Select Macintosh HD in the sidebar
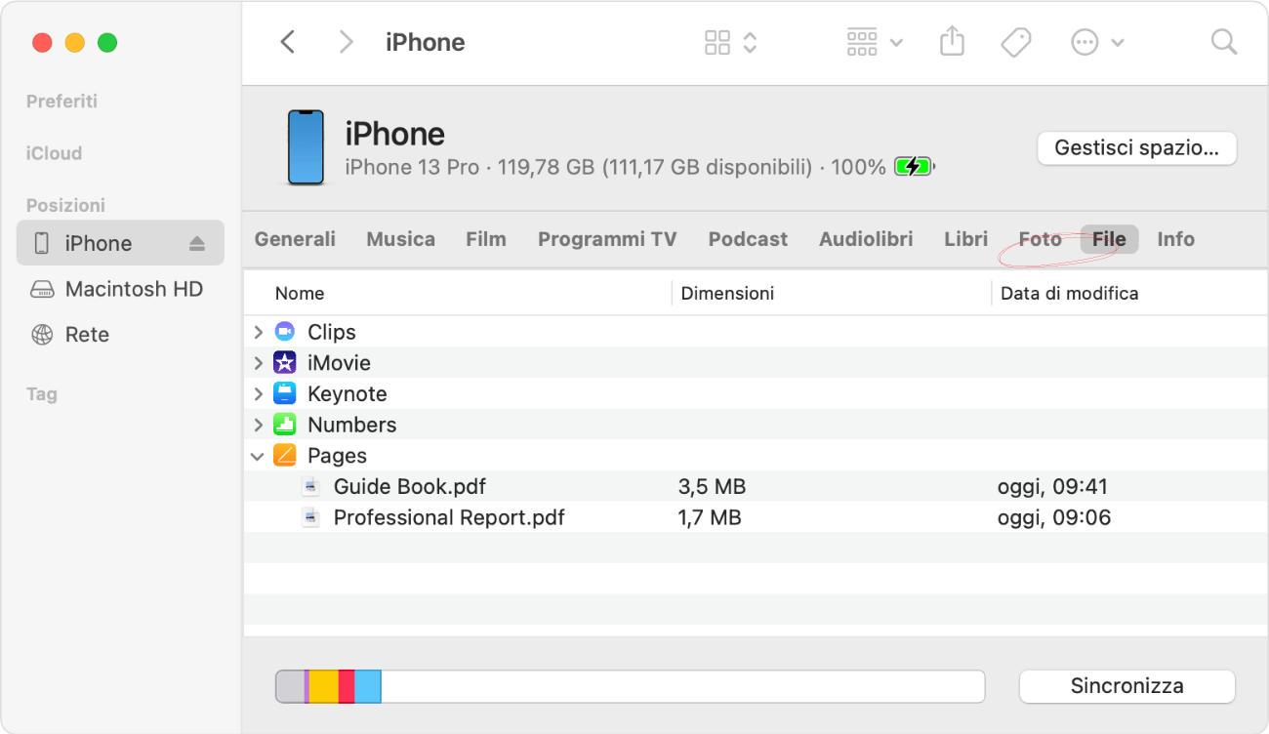This screenshot has width=1269, height=734. (x=117, y=289)
